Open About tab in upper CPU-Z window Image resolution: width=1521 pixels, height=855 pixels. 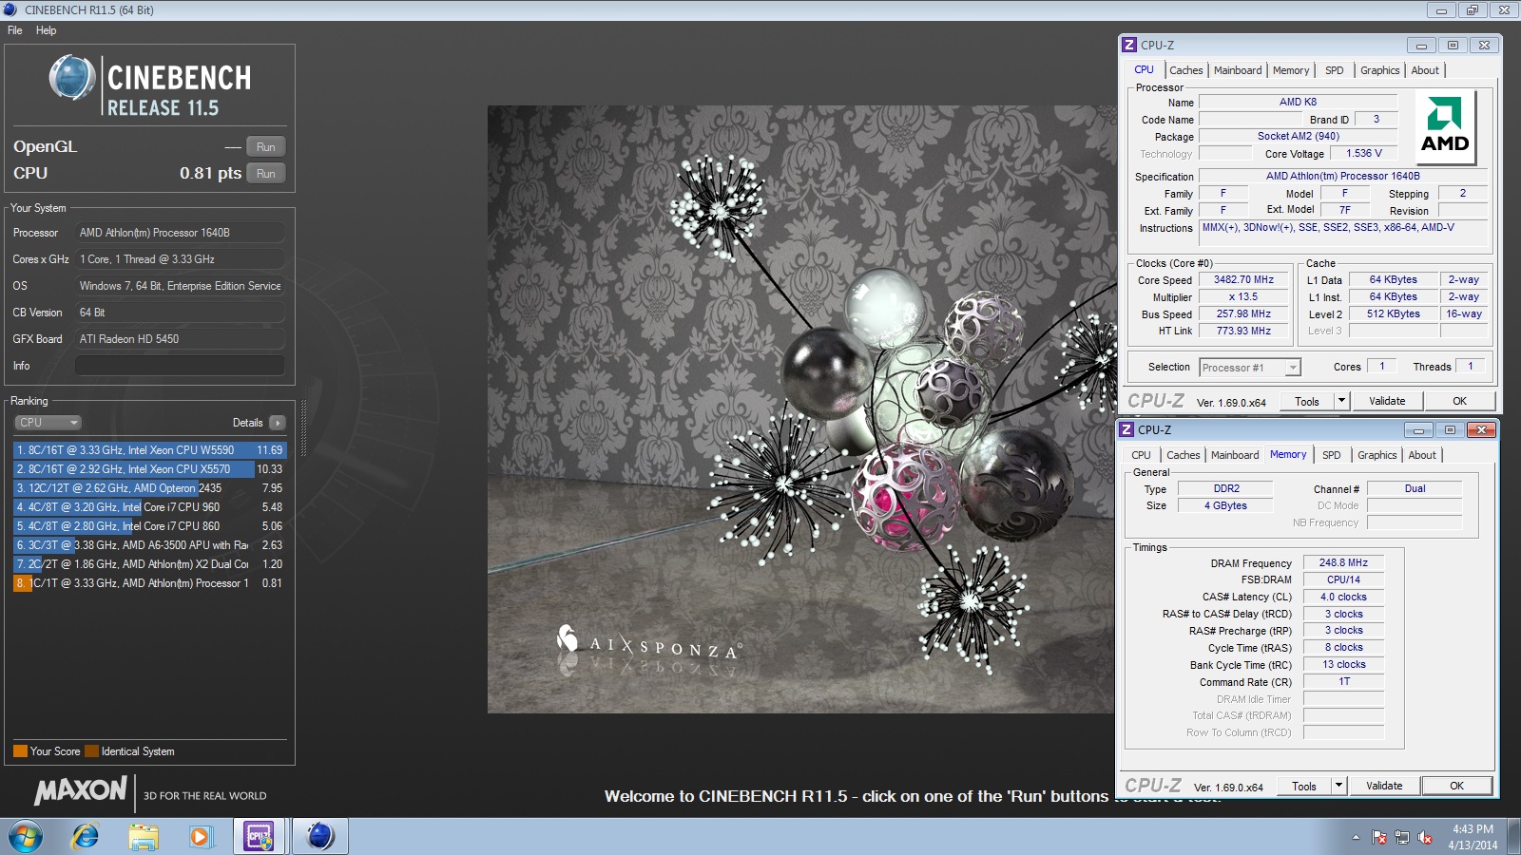tap(1425, 70)
